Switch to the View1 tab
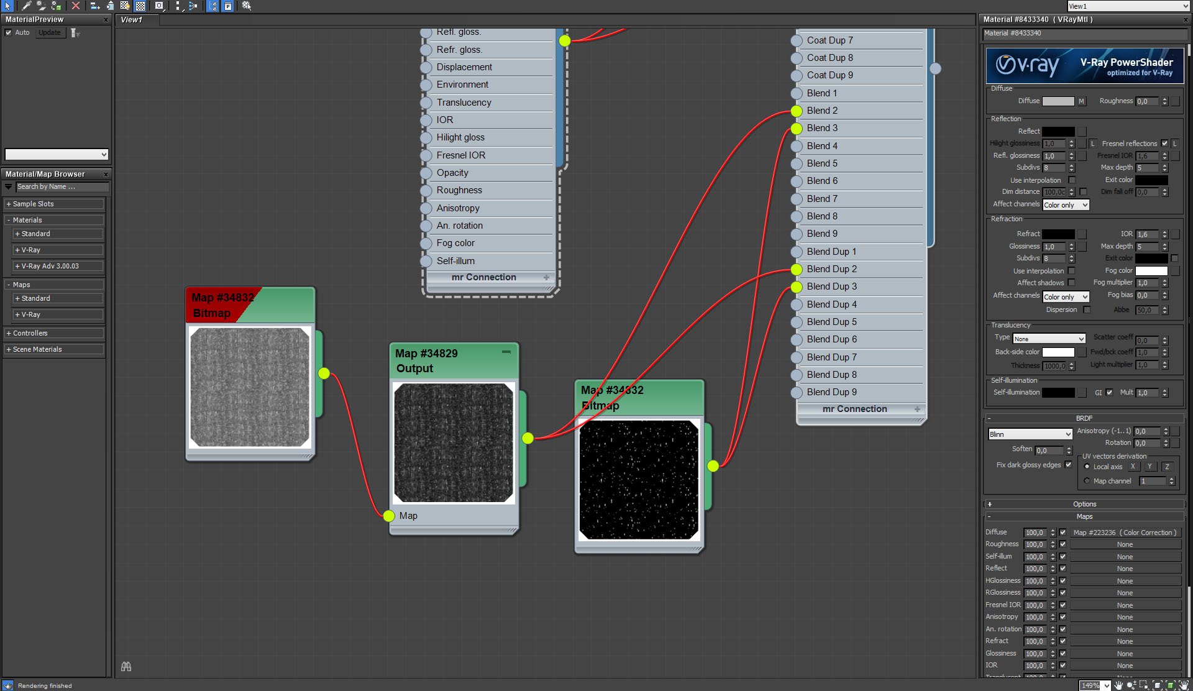Screen dimensions: 1193x691 pyautogui.click(x=132, y=20)
